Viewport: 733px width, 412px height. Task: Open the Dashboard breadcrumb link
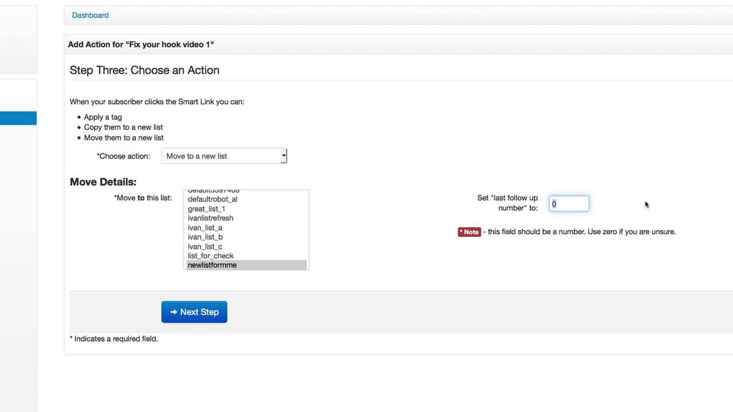(90, 15)
